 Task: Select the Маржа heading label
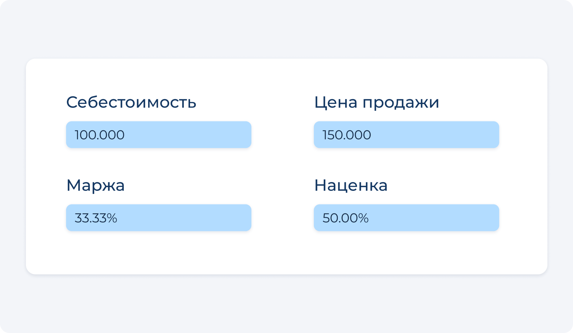95,185
